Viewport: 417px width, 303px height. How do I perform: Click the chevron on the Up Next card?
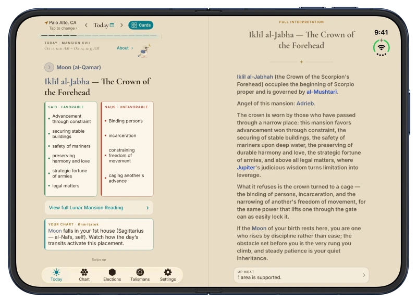coord(364,275)
